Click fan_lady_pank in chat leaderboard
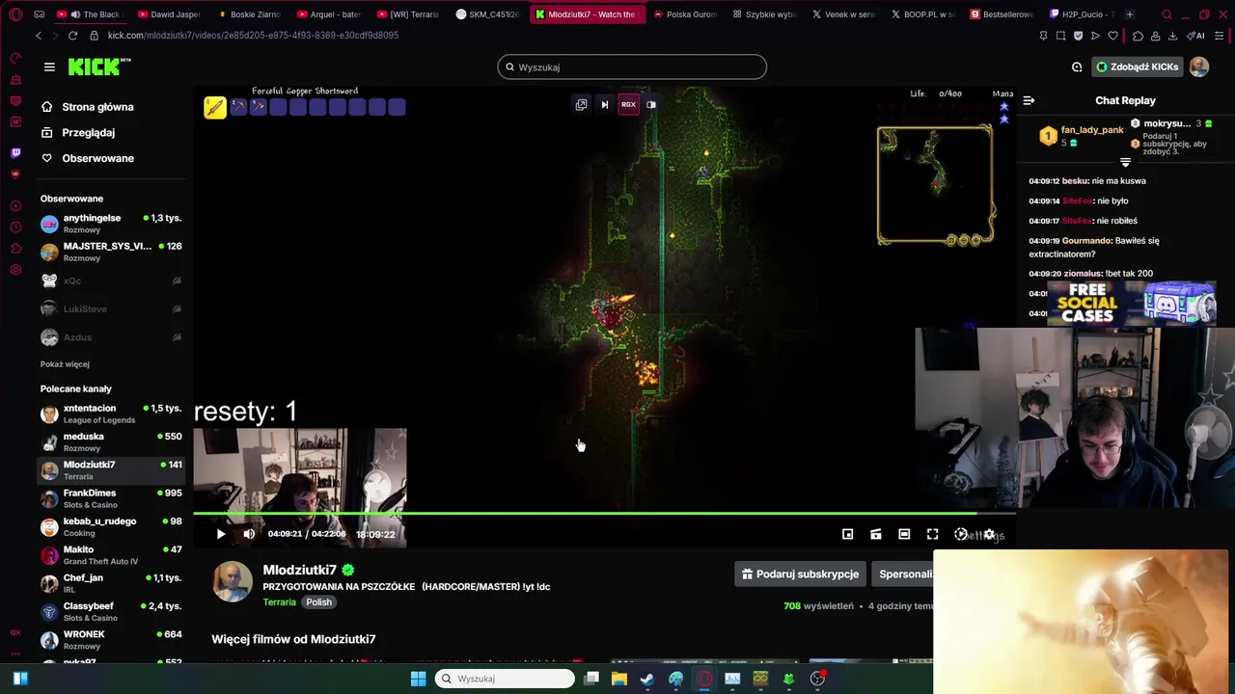Image resolution: width=1235 pixels, height=694 pixels. 1092,130
